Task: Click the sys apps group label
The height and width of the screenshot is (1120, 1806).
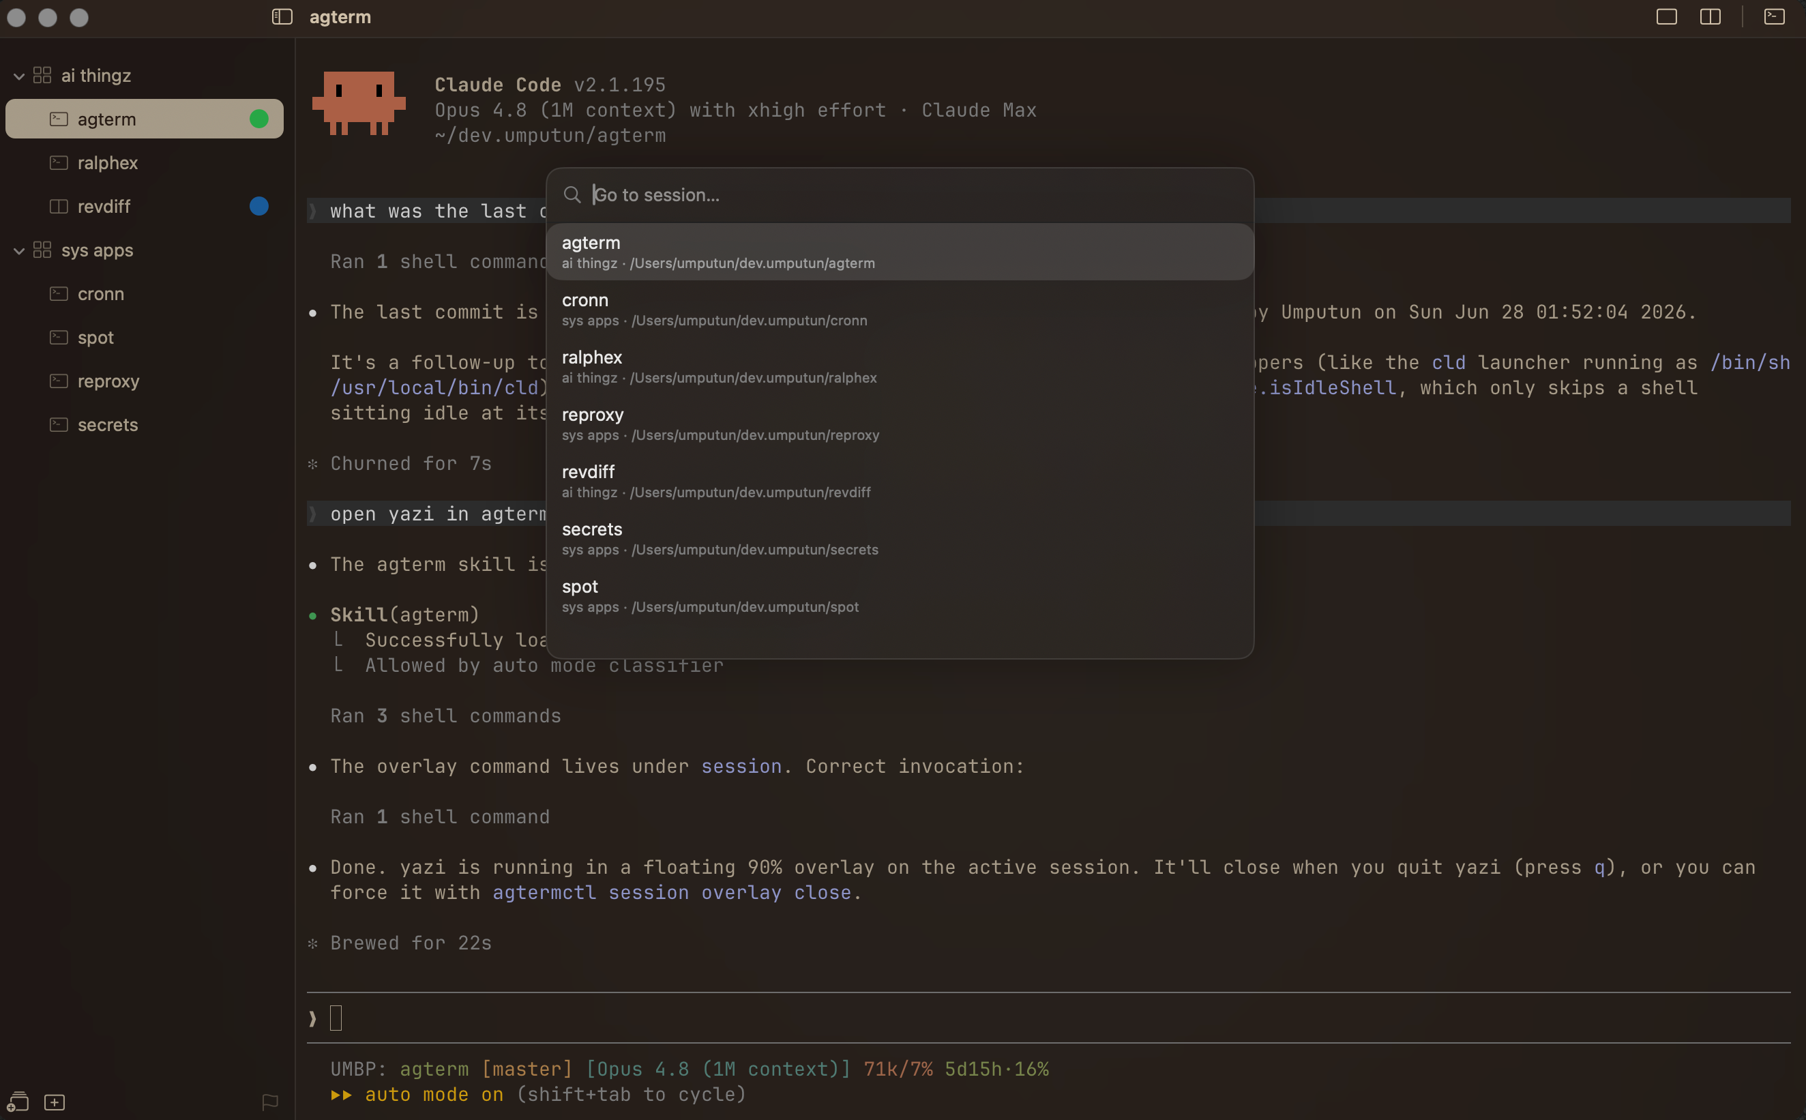Action: 97,250
